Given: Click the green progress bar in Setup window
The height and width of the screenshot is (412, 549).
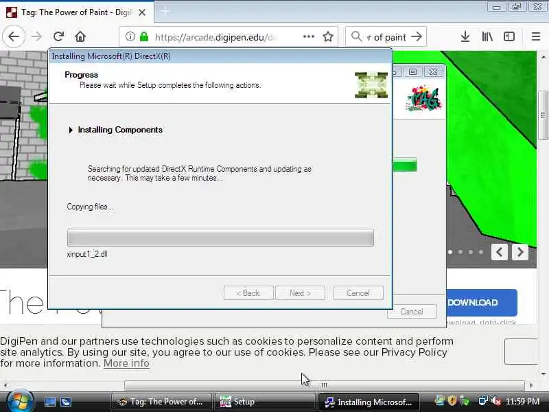Looking at the screenshot, I should [405, 165].
